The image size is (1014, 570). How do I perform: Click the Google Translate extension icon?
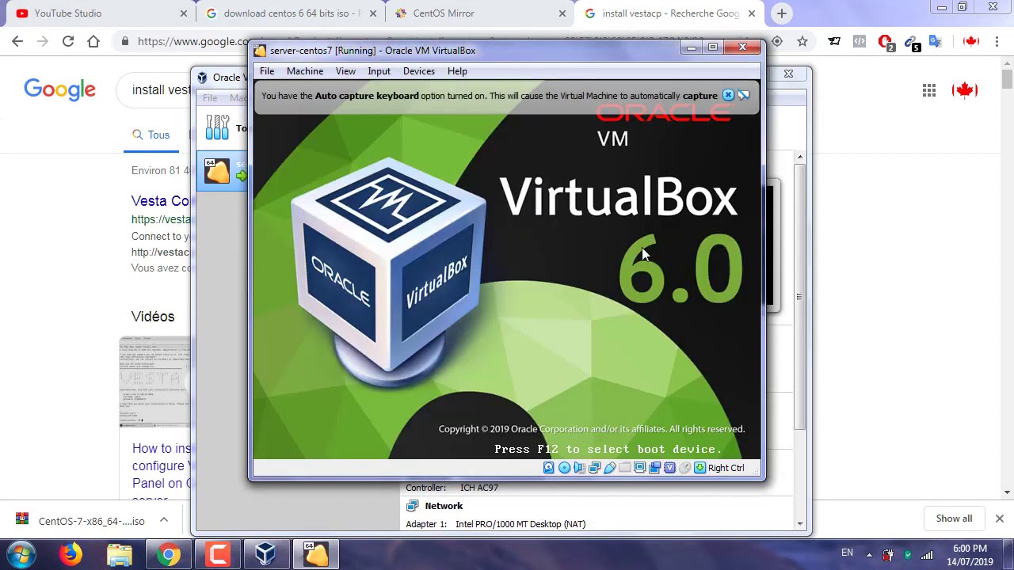pyautogui.click(x=936, y=41)
